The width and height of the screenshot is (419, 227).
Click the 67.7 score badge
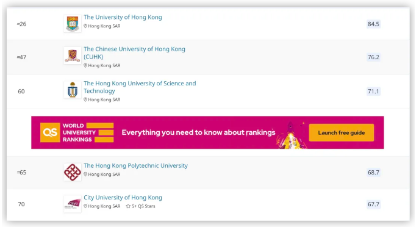click(x=373, y=204)
